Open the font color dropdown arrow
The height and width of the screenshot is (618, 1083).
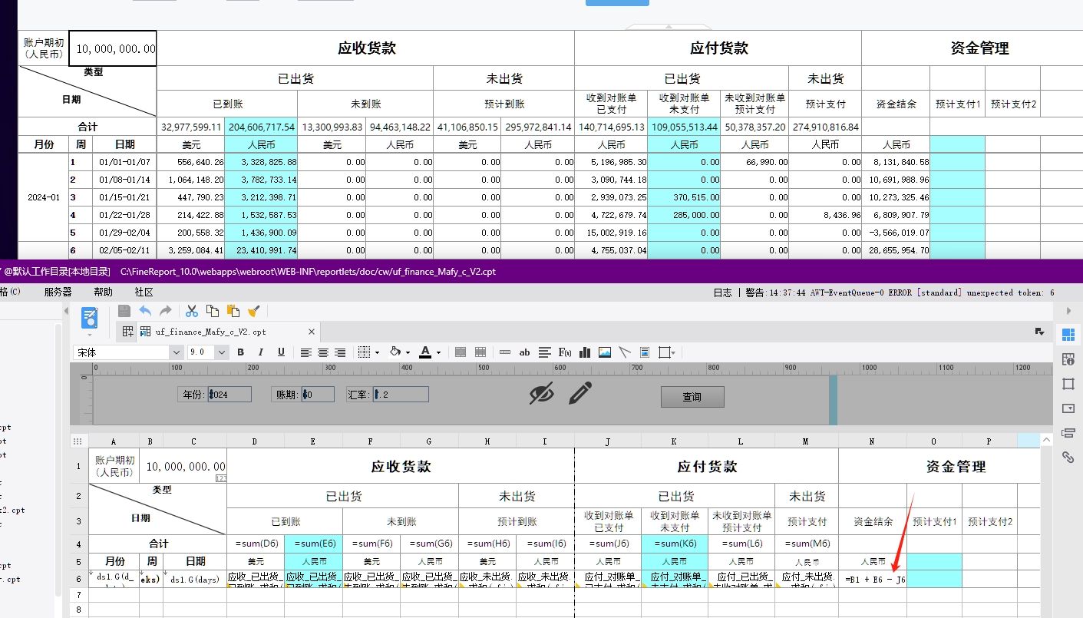pyautogui.click(x=438, y=353)
